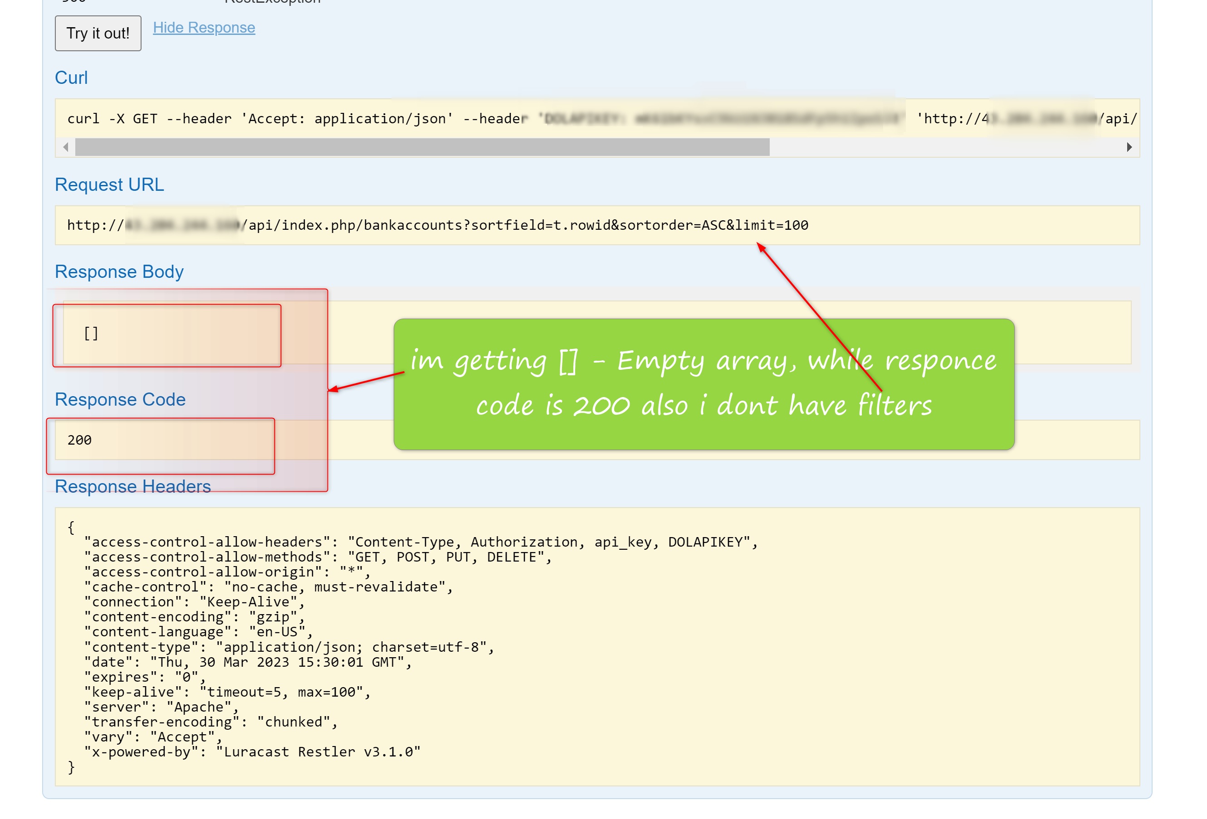This screenshot has height=819, width=1207.
Task: Click the "vary": "Accept" line
Action: 153,738
